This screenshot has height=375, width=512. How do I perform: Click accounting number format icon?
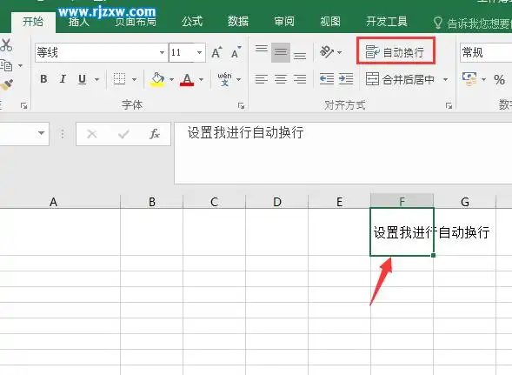click(x=469, y=79)
